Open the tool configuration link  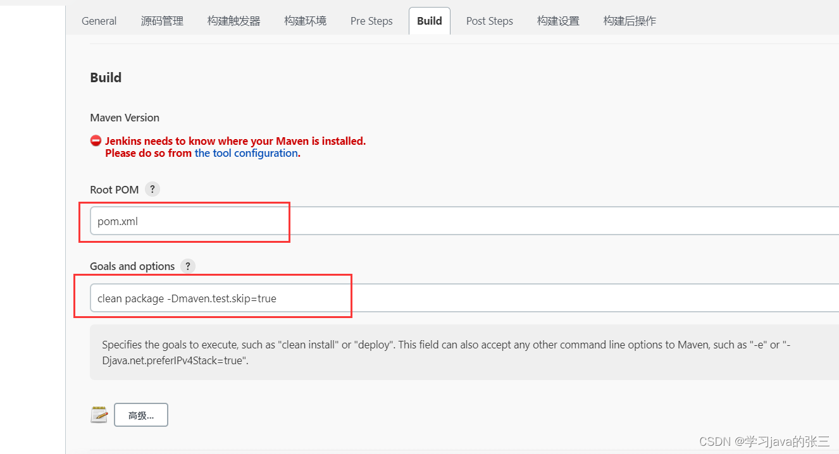[246, 152]
